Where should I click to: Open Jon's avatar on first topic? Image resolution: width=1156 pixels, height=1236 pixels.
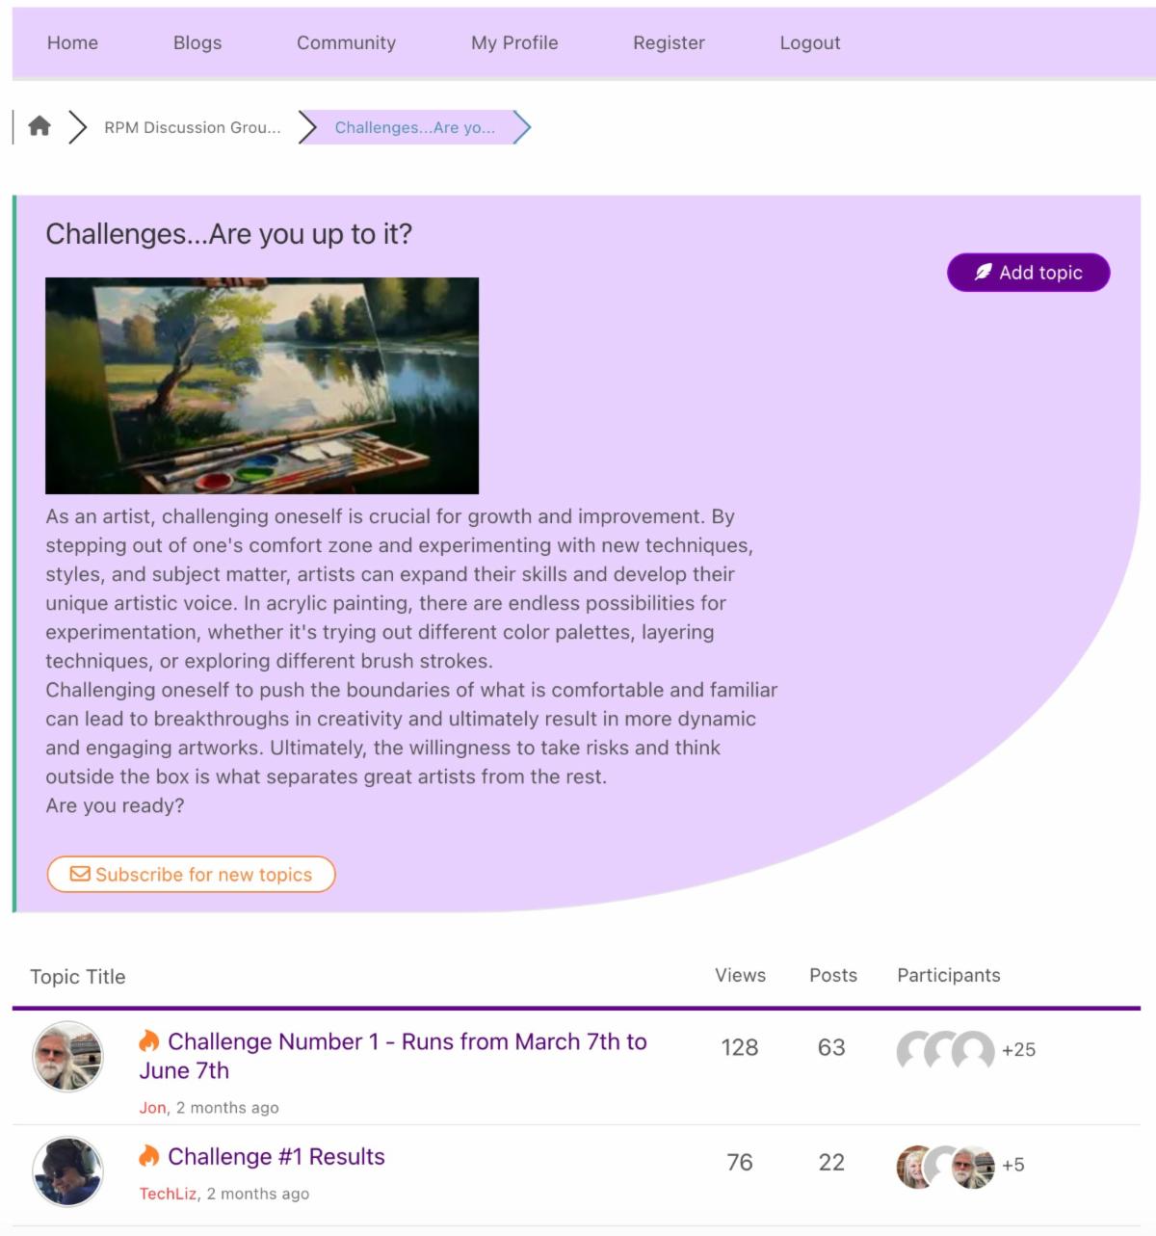(67, 1056)
